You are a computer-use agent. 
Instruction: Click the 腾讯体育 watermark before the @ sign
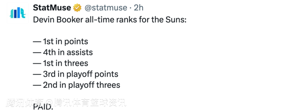coord(25,103)
